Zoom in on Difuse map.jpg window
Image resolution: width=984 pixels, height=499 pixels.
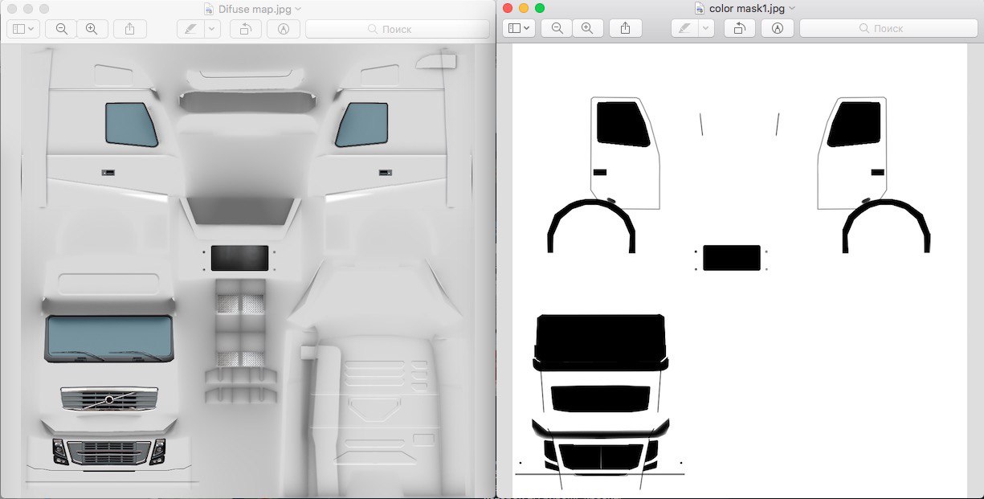coord(92,29)
